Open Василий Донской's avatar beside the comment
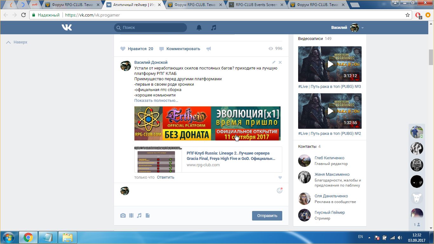This screenshot has height=244, width=434. click(x=125, y=66)
